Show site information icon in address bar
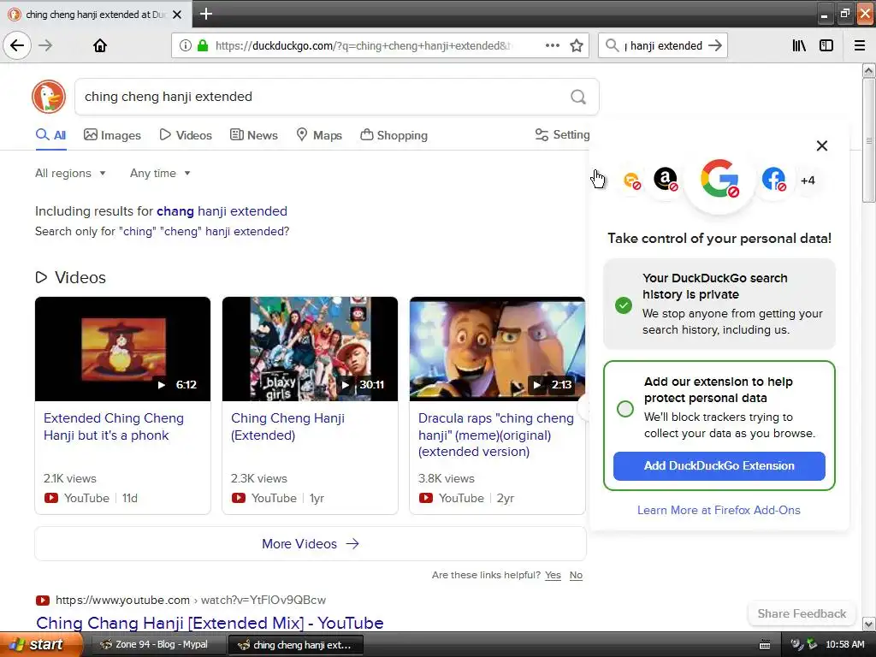The image size is (876, 657). pyautogui.click(x=185, y=46)
